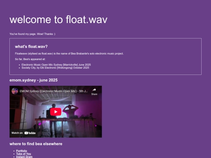Click the Share arrow icon on video

click(94, 90)
